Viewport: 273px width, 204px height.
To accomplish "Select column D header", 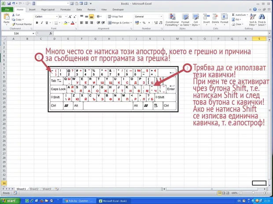I will click(x=55, y=39).
